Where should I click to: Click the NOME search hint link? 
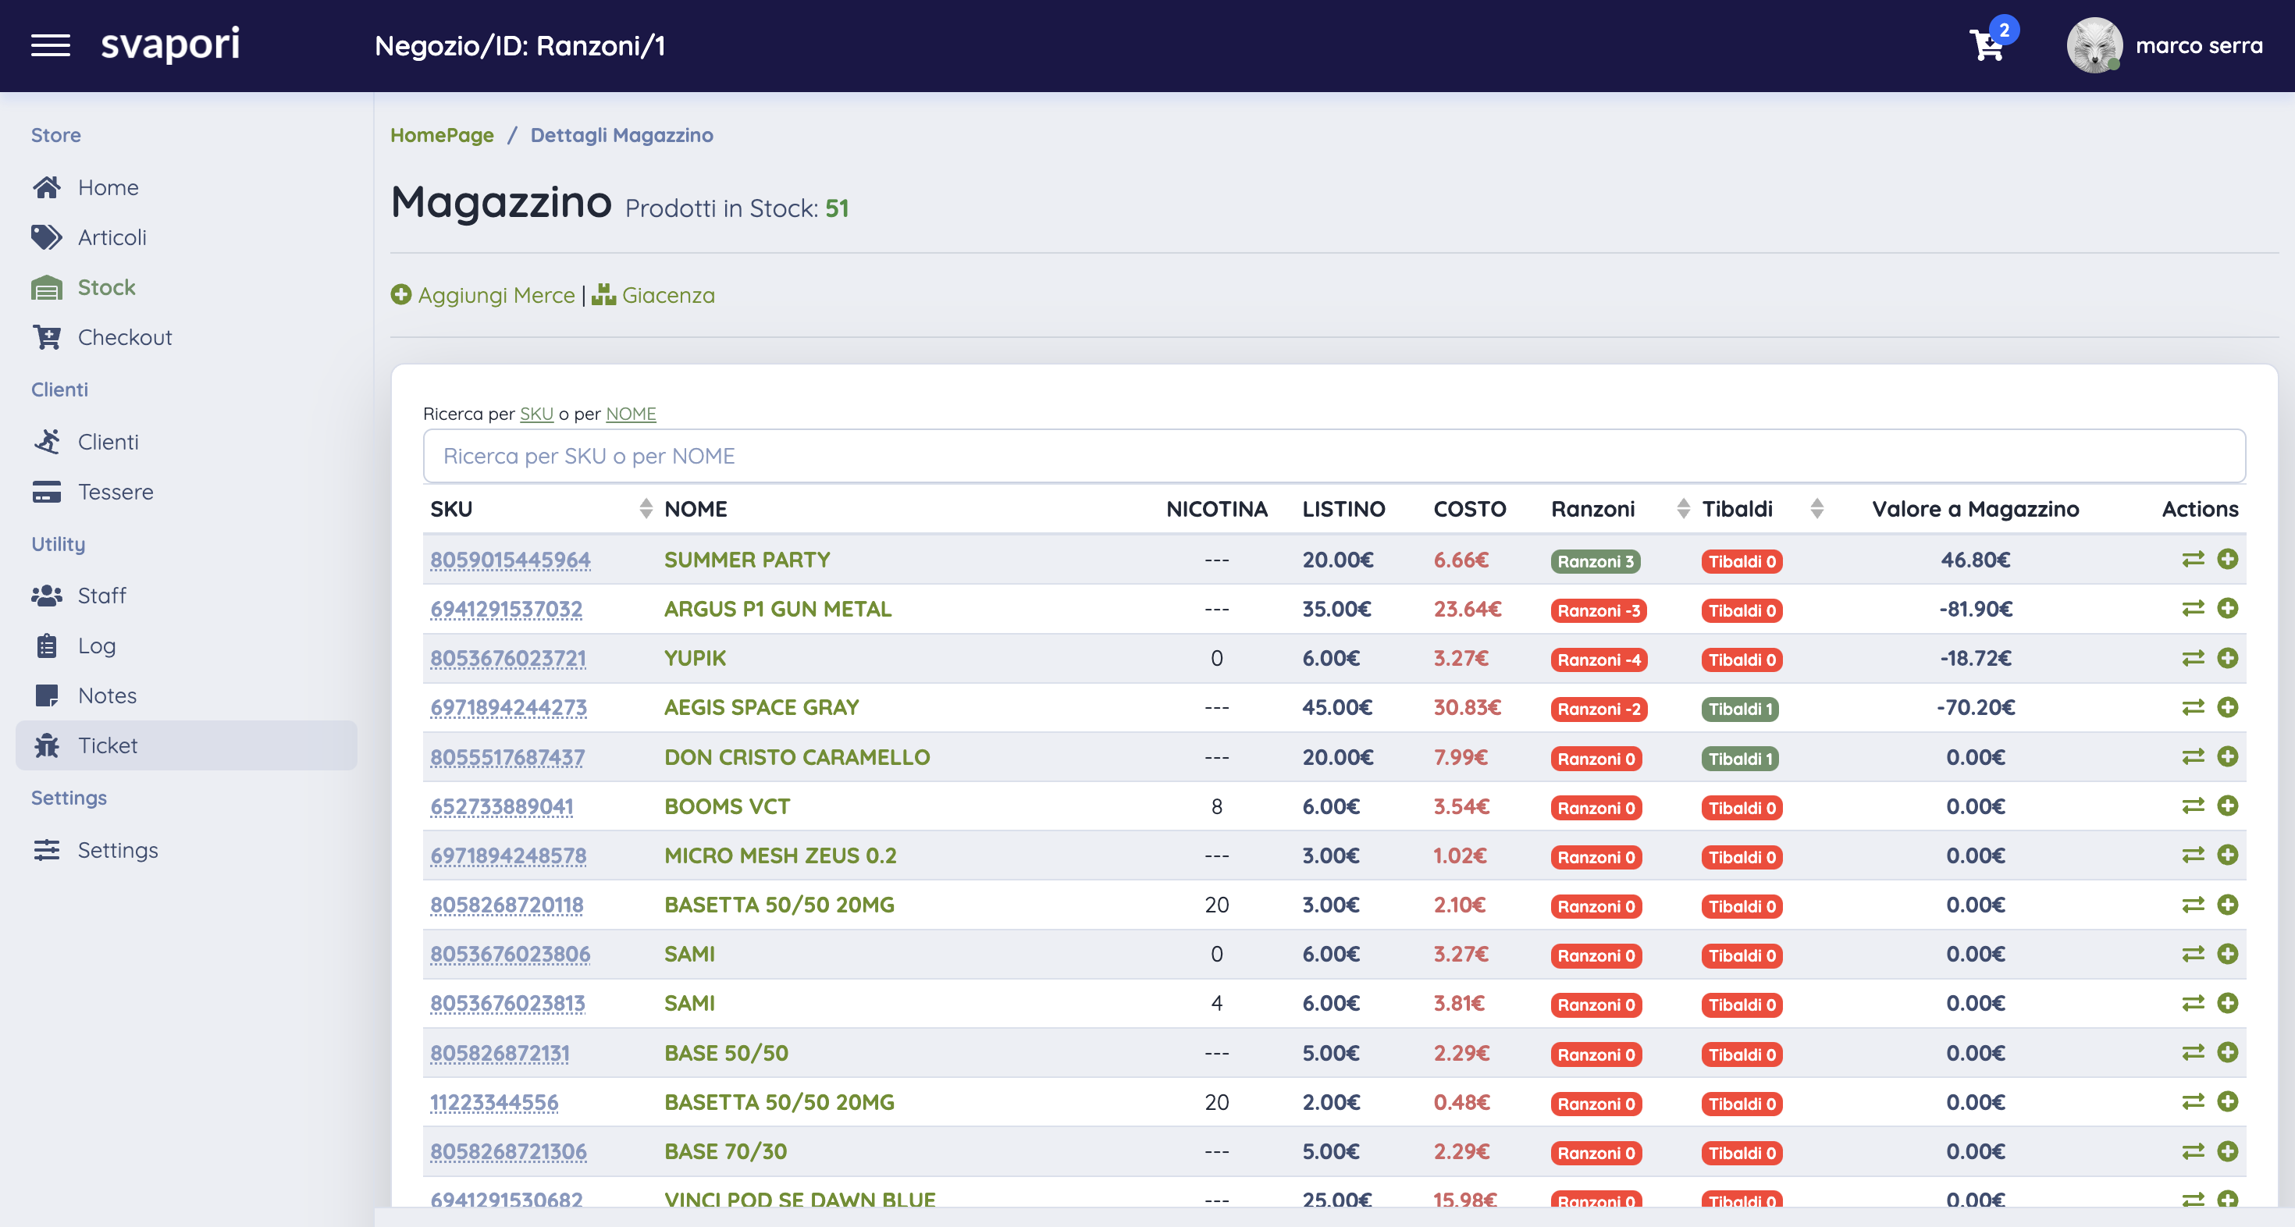(x=631, y=414)
